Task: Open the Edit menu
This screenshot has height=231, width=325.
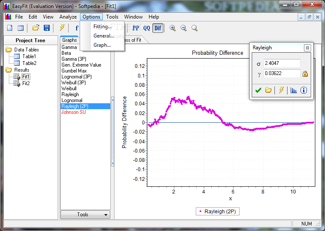Action: (33, 17)
